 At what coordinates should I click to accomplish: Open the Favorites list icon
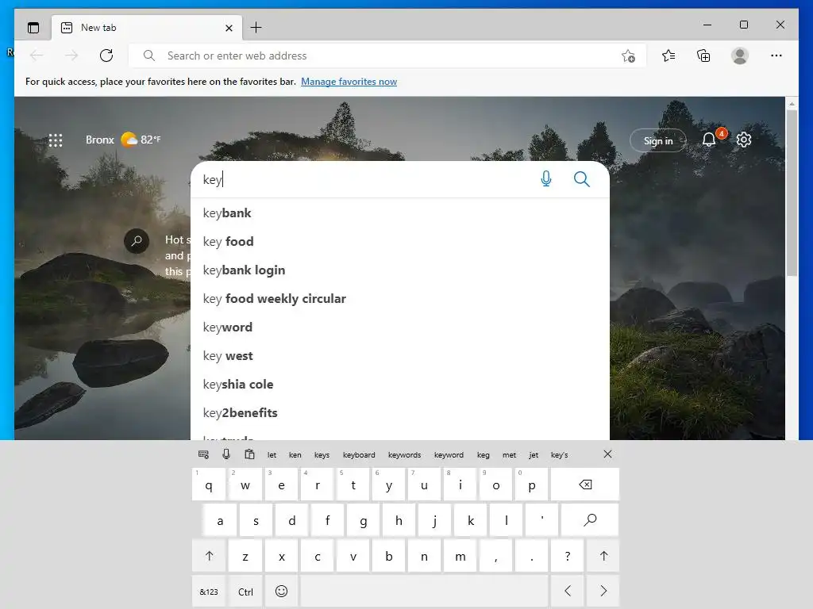pyautogui.click(x=669, y=56)
